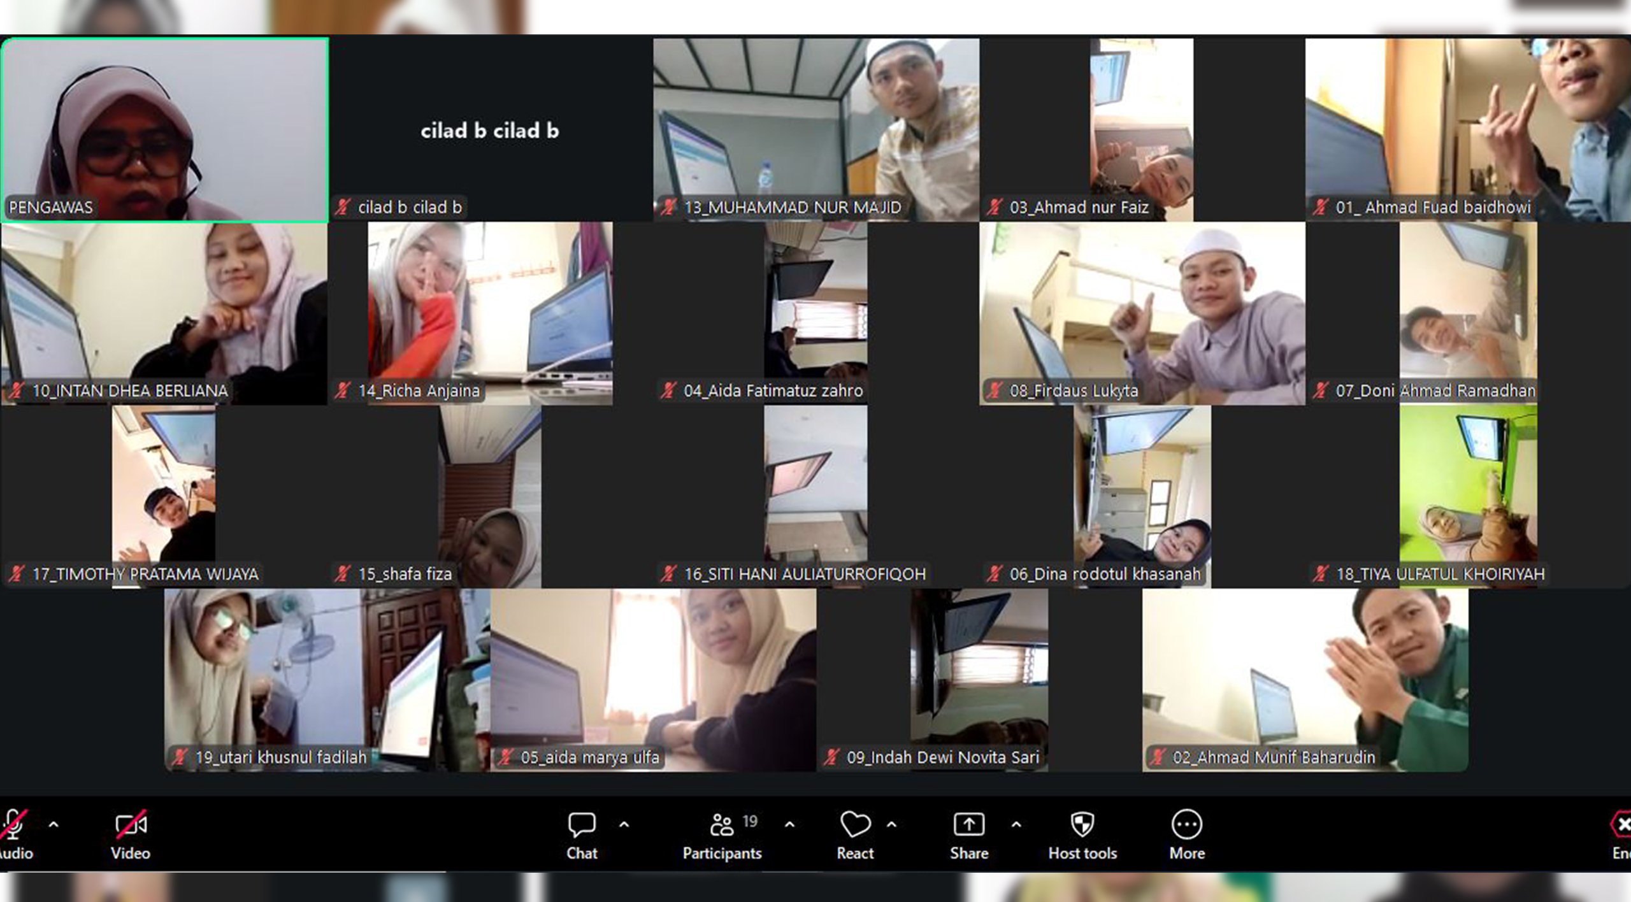
Task: Click muted mic icon of 10_INTAN DHEA BERLIANA
Action: coord(17,390)
